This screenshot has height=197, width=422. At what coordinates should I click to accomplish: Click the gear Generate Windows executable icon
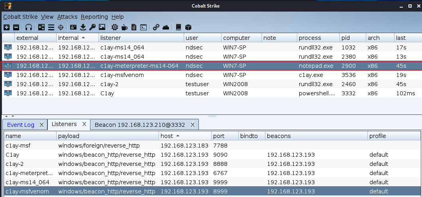(115, 27)
